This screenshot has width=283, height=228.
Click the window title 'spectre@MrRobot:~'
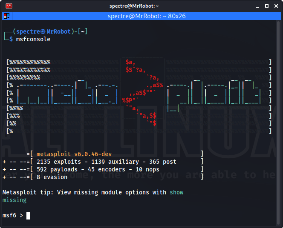tap(134, 6)
